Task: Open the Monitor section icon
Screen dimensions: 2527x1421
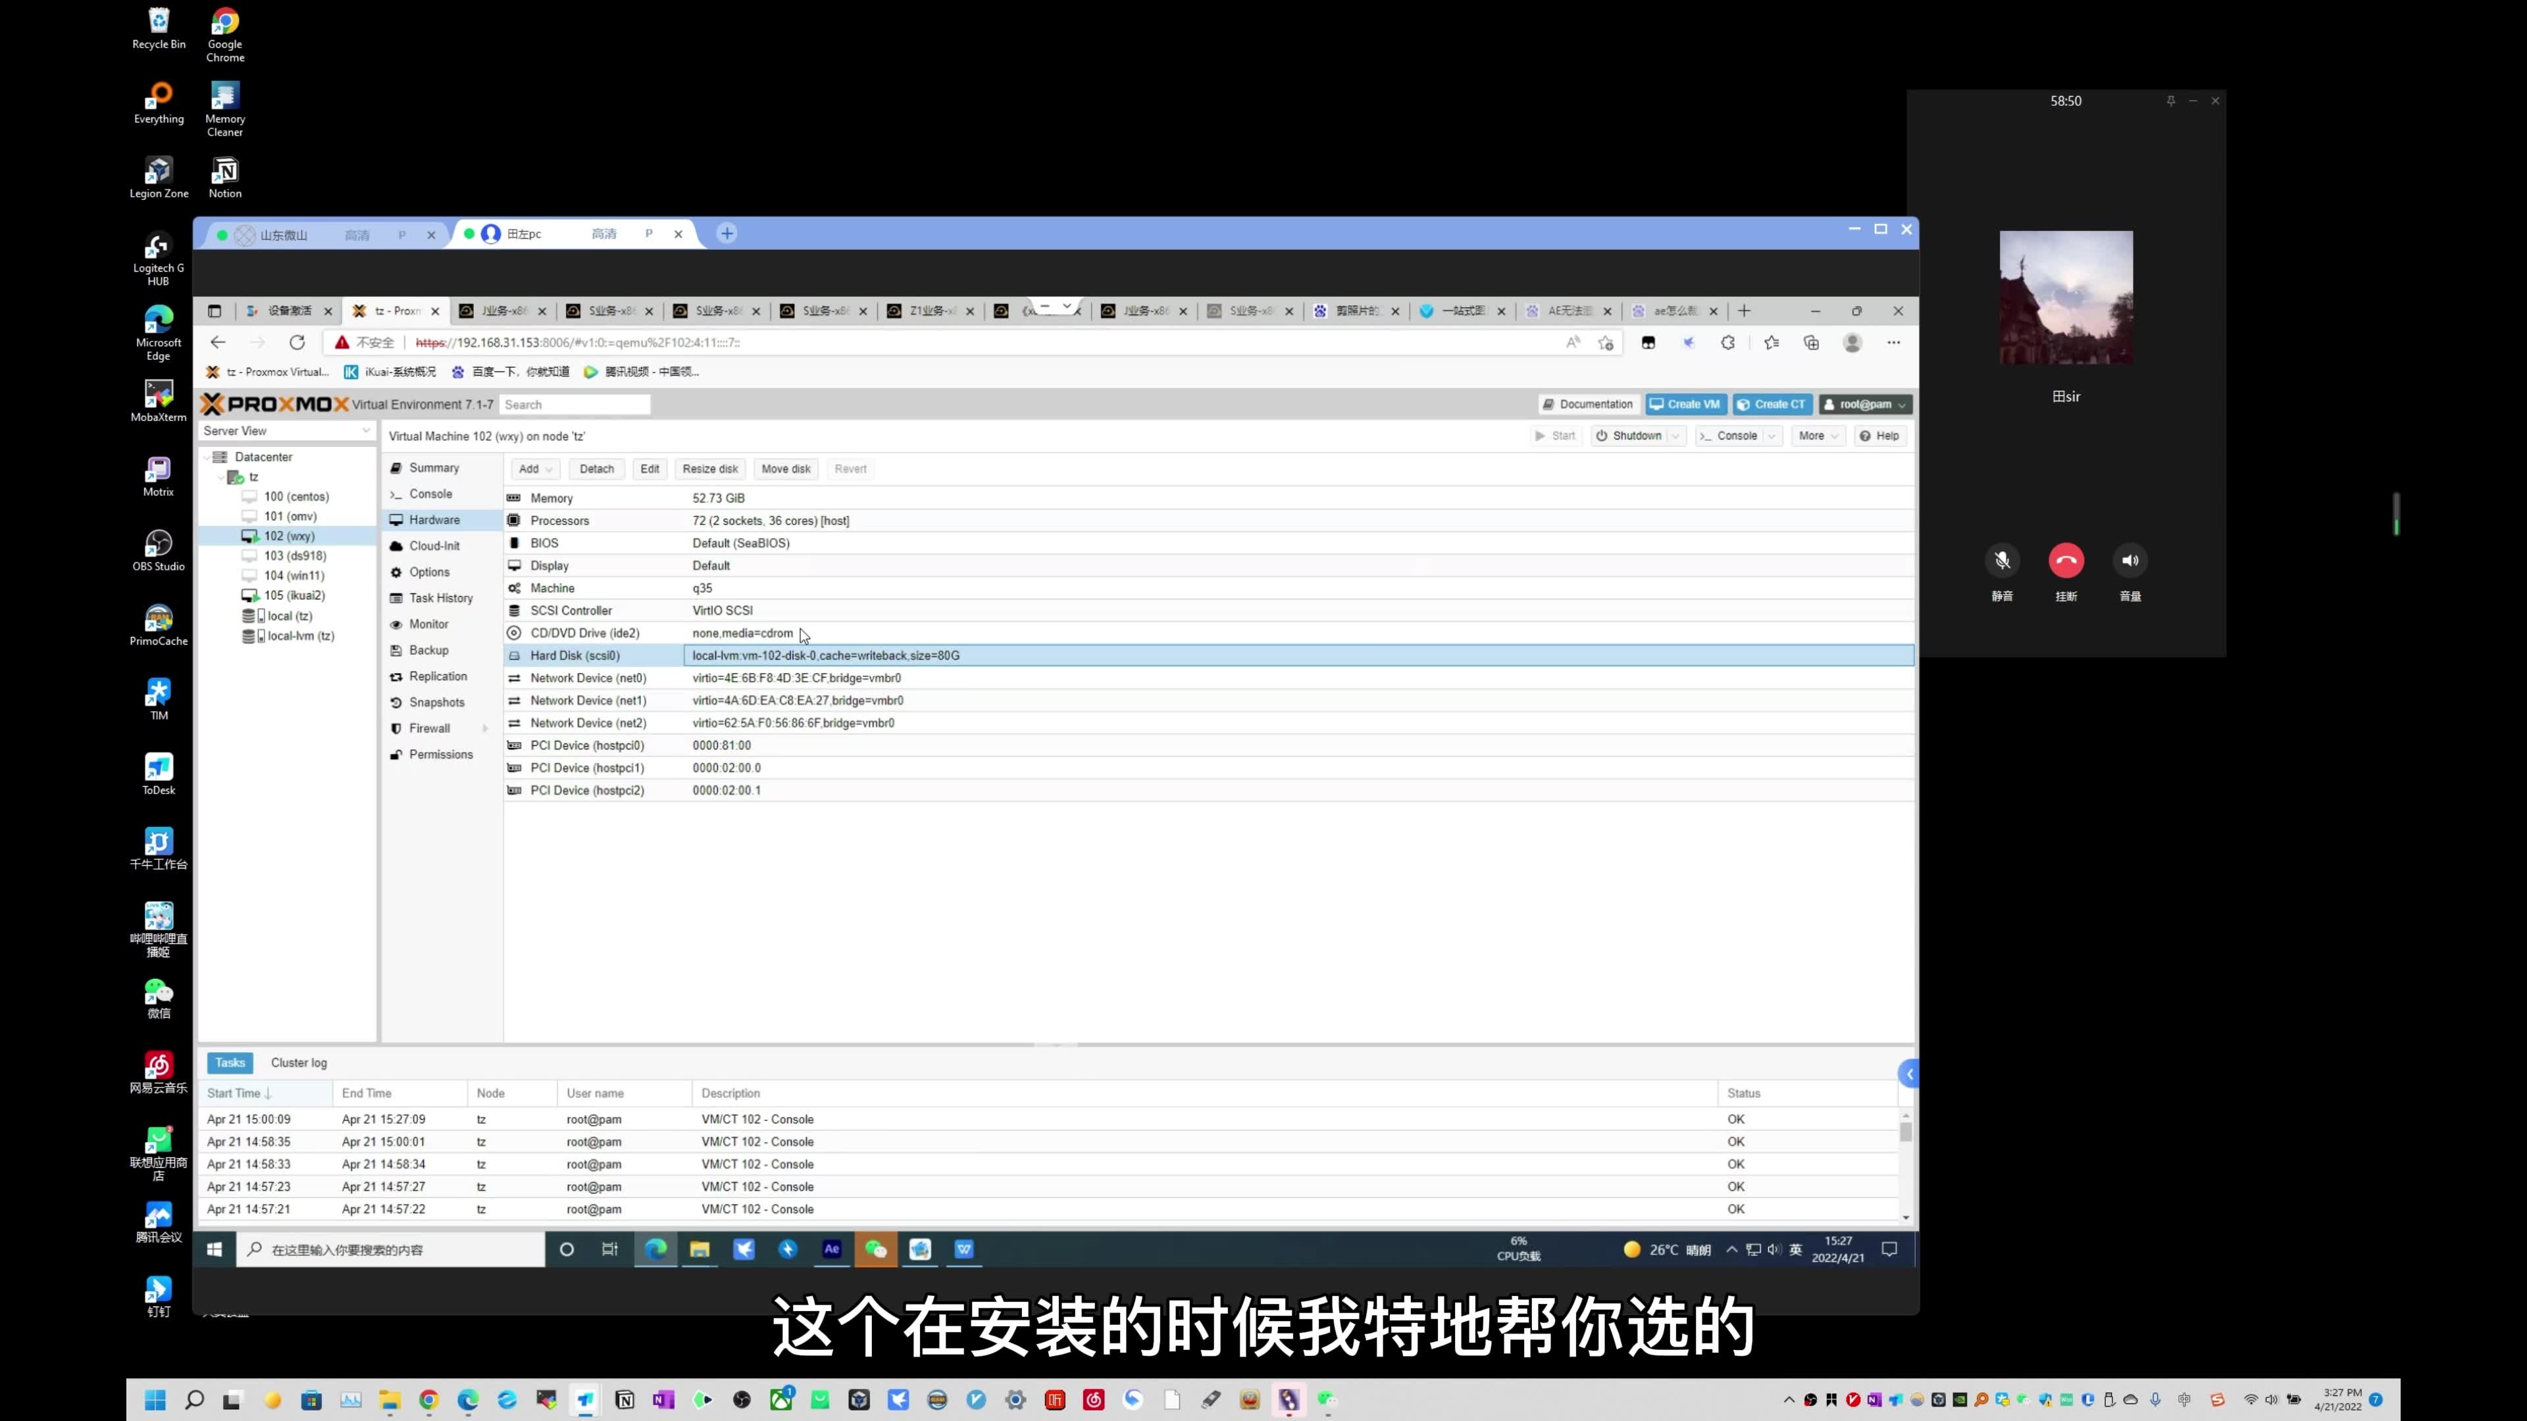Action: coord(396,623)
